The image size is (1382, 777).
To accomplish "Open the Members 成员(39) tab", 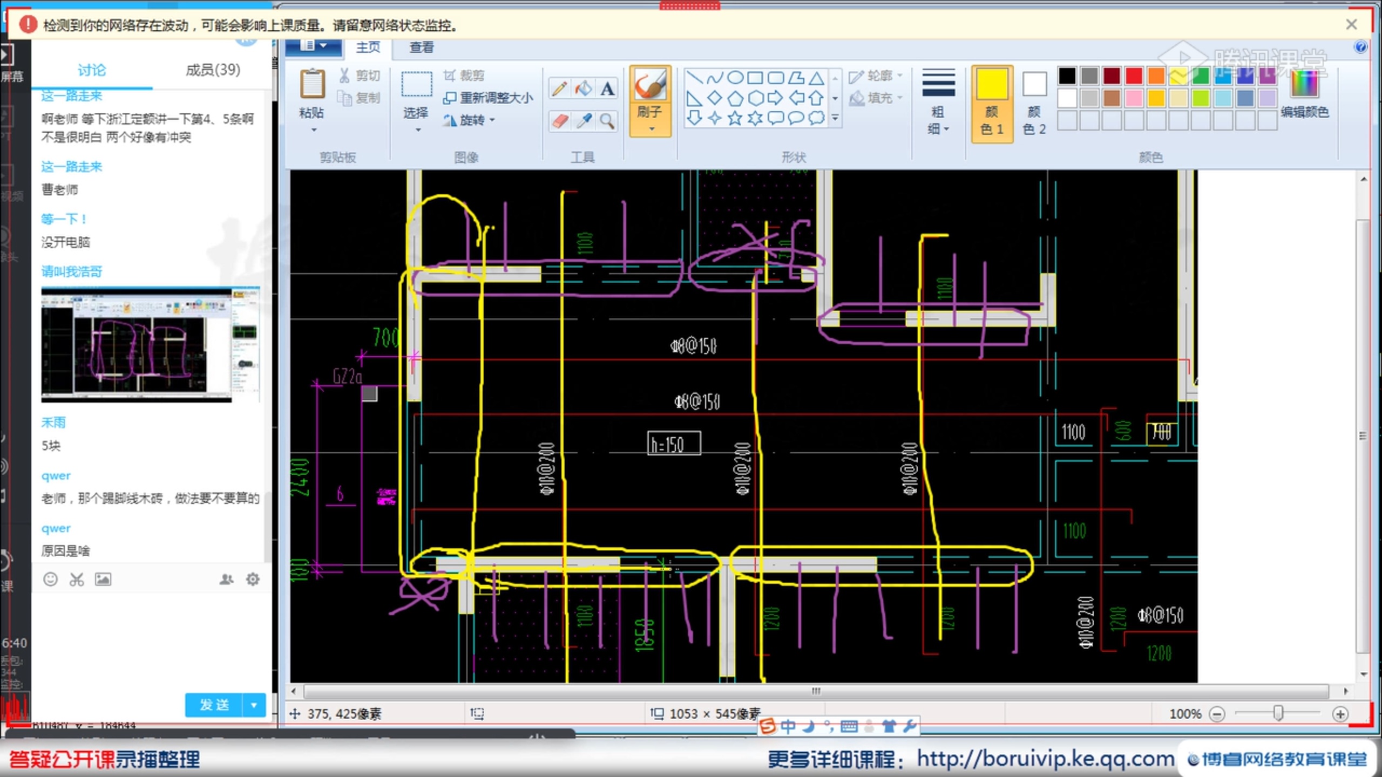I will point(213,70).
